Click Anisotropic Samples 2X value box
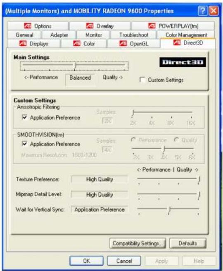This screenshot has height=271, width=223. tap(107, 121)
